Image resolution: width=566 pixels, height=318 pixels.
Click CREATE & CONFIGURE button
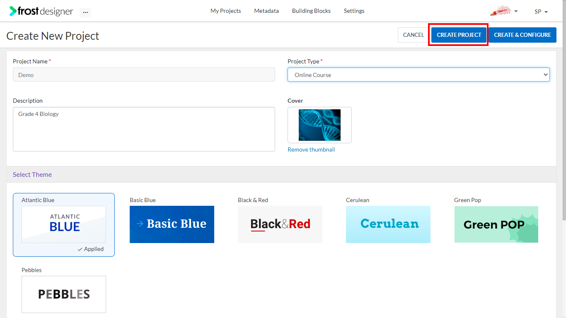tap(522, 35)
